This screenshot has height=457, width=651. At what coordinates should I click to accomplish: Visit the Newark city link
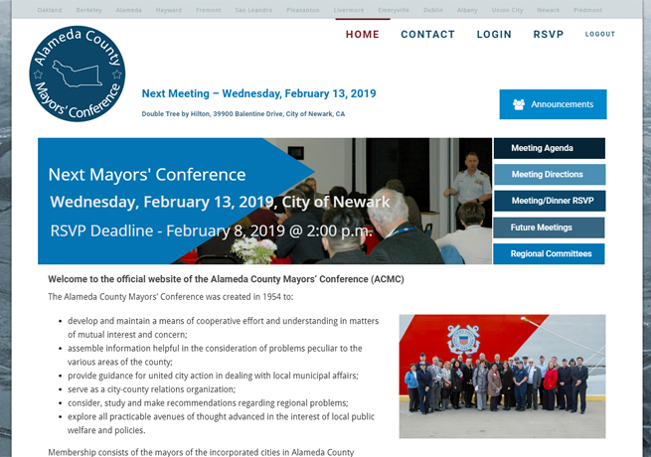click(x=548, y=10)
